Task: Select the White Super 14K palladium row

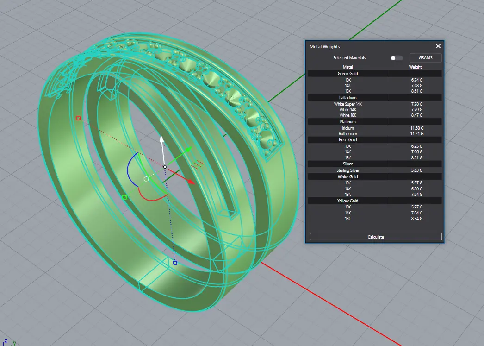Action: (347, 104)
